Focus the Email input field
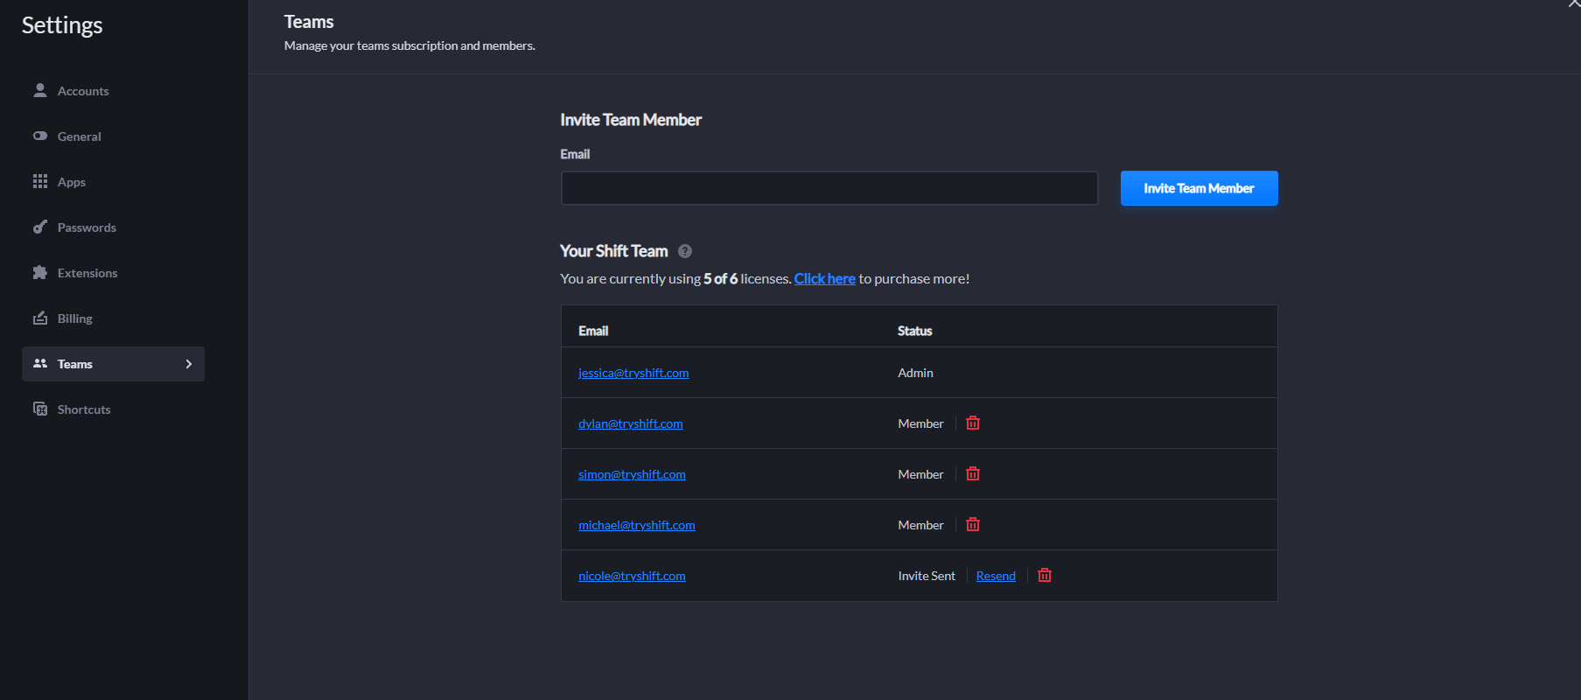Viewport: 1581px width, 700px height. pyautogui.click(x=829, y=188)
